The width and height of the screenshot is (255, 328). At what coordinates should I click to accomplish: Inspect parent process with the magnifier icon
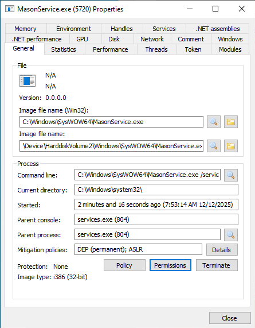point(231,235)
